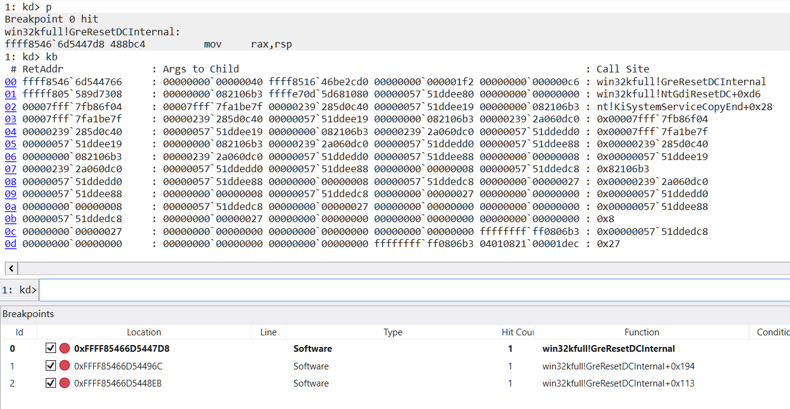Click the 'kb' command line
The height and width of the screenshot is (409, 790).
pyautogui.click(x=31, y=57)
